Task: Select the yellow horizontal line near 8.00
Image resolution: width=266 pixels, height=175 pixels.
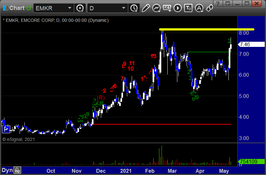Action: [207, 30]
